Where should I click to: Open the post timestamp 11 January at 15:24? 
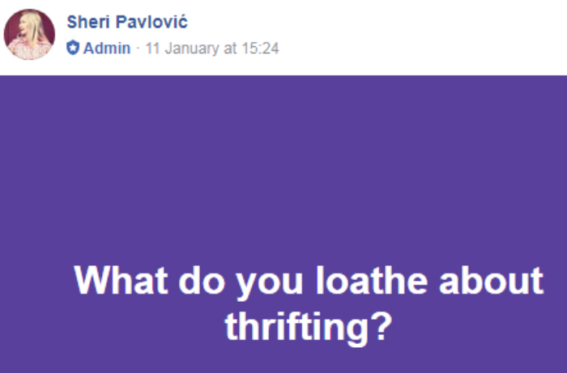[211, 49]
